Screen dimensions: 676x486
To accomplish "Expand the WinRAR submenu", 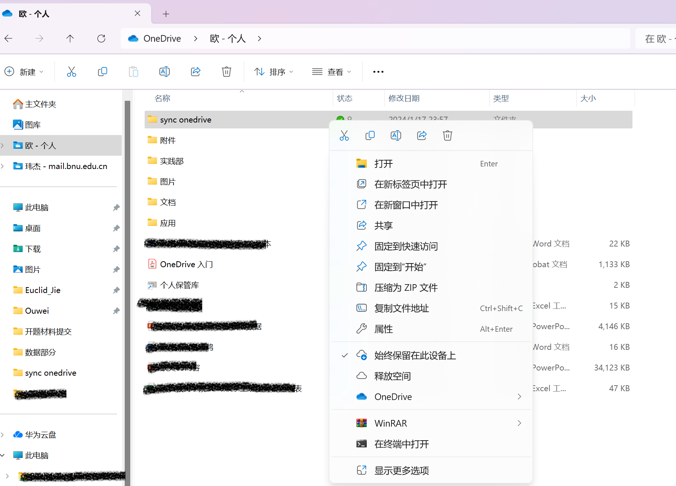I will pyautogui.click(x=431, y=423).
